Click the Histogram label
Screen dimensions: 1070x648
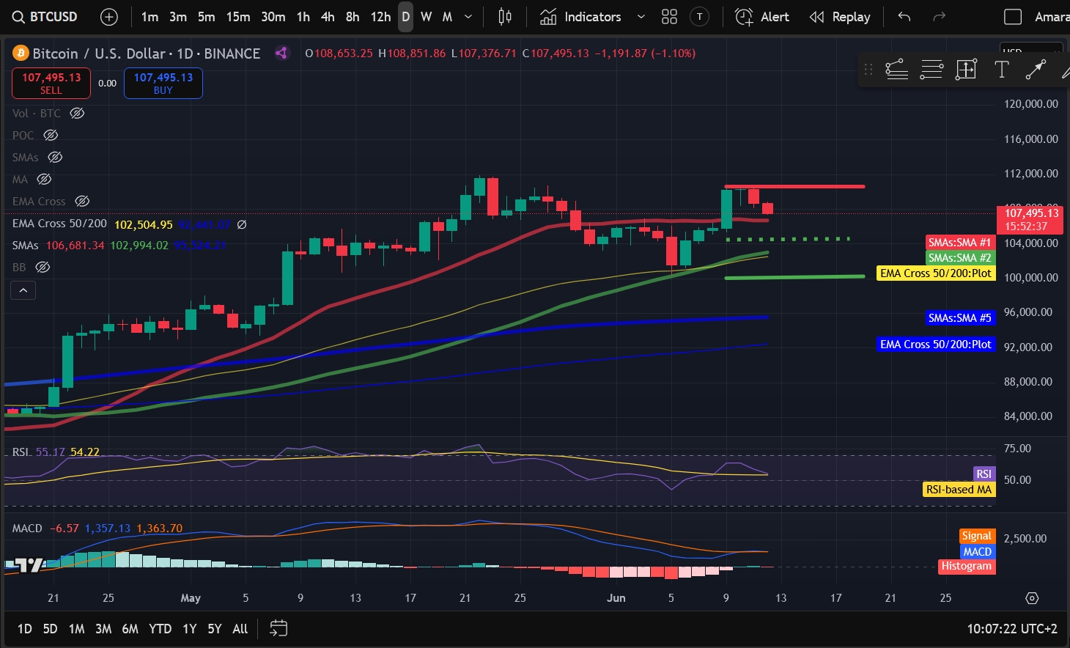tap(967, 566)
